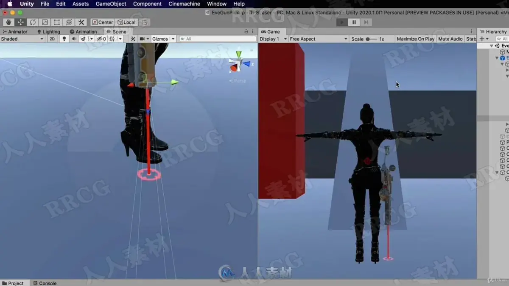
Task: Toggle scene lighting bulb
Action: coord(64,38)
